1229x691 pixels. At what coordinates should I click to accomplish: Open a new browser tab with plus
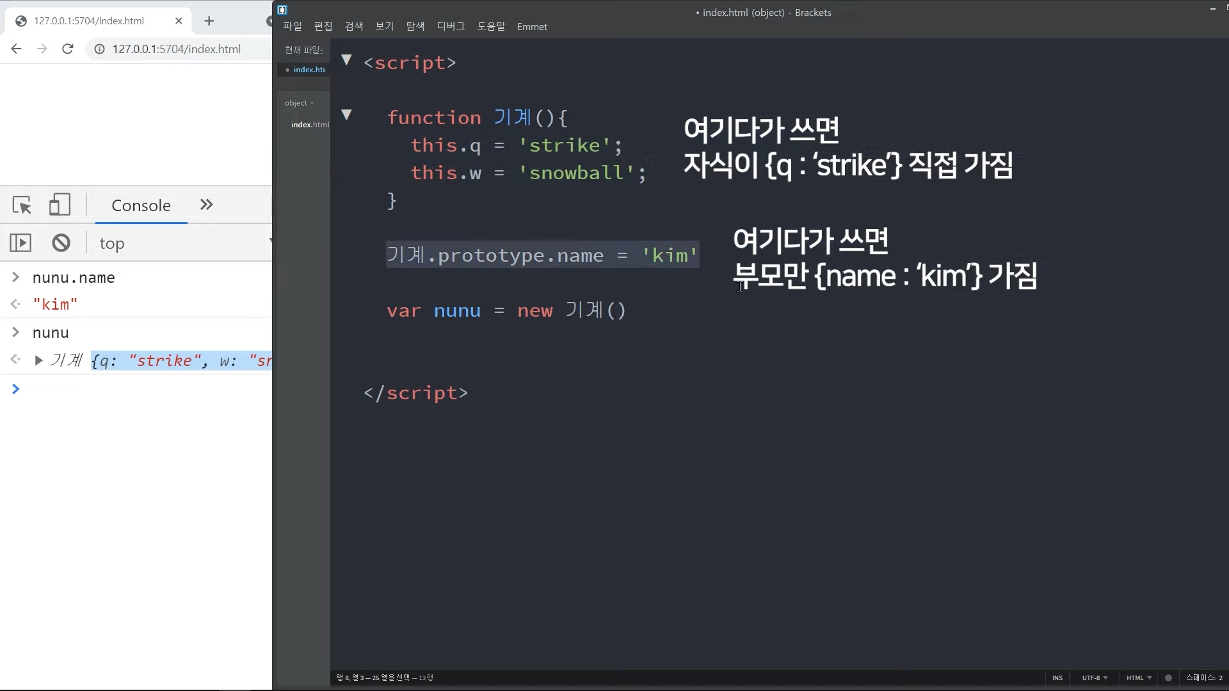click(x=209, y=21)
